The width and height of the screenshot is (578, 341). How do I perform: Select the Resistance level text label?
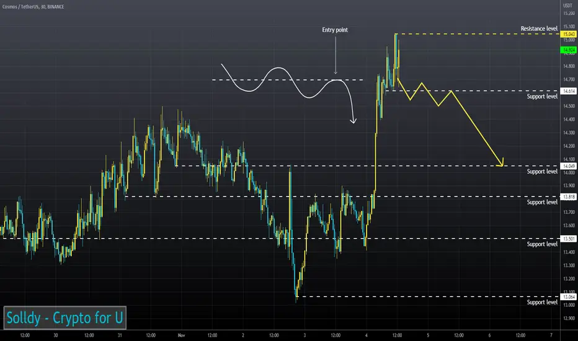coord(539,29)
